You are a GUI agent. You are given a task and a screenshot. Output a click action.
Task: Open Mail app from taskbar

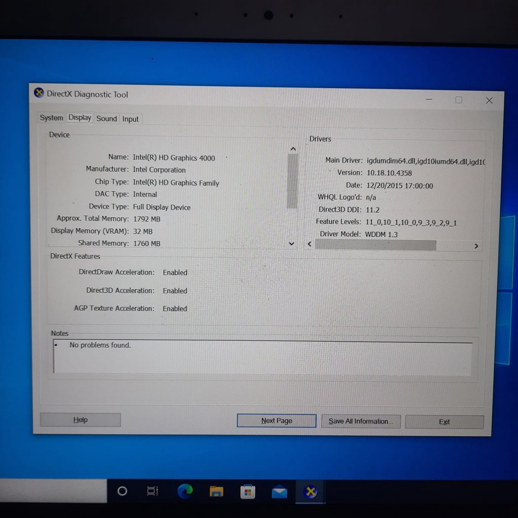point(279,492)
